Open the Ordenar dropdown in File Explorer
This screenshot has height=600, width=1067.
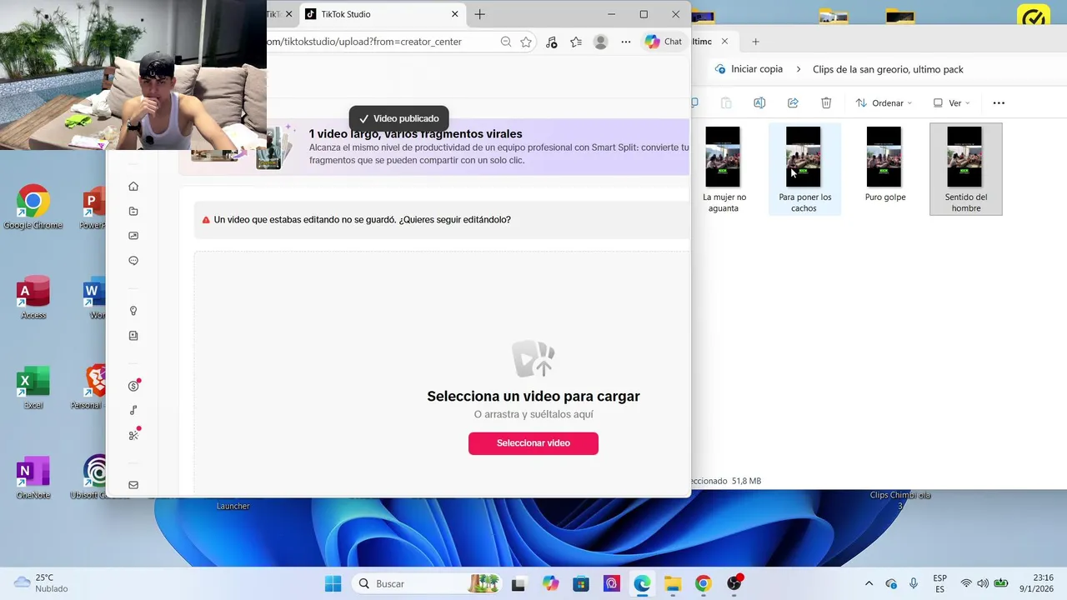884,103
